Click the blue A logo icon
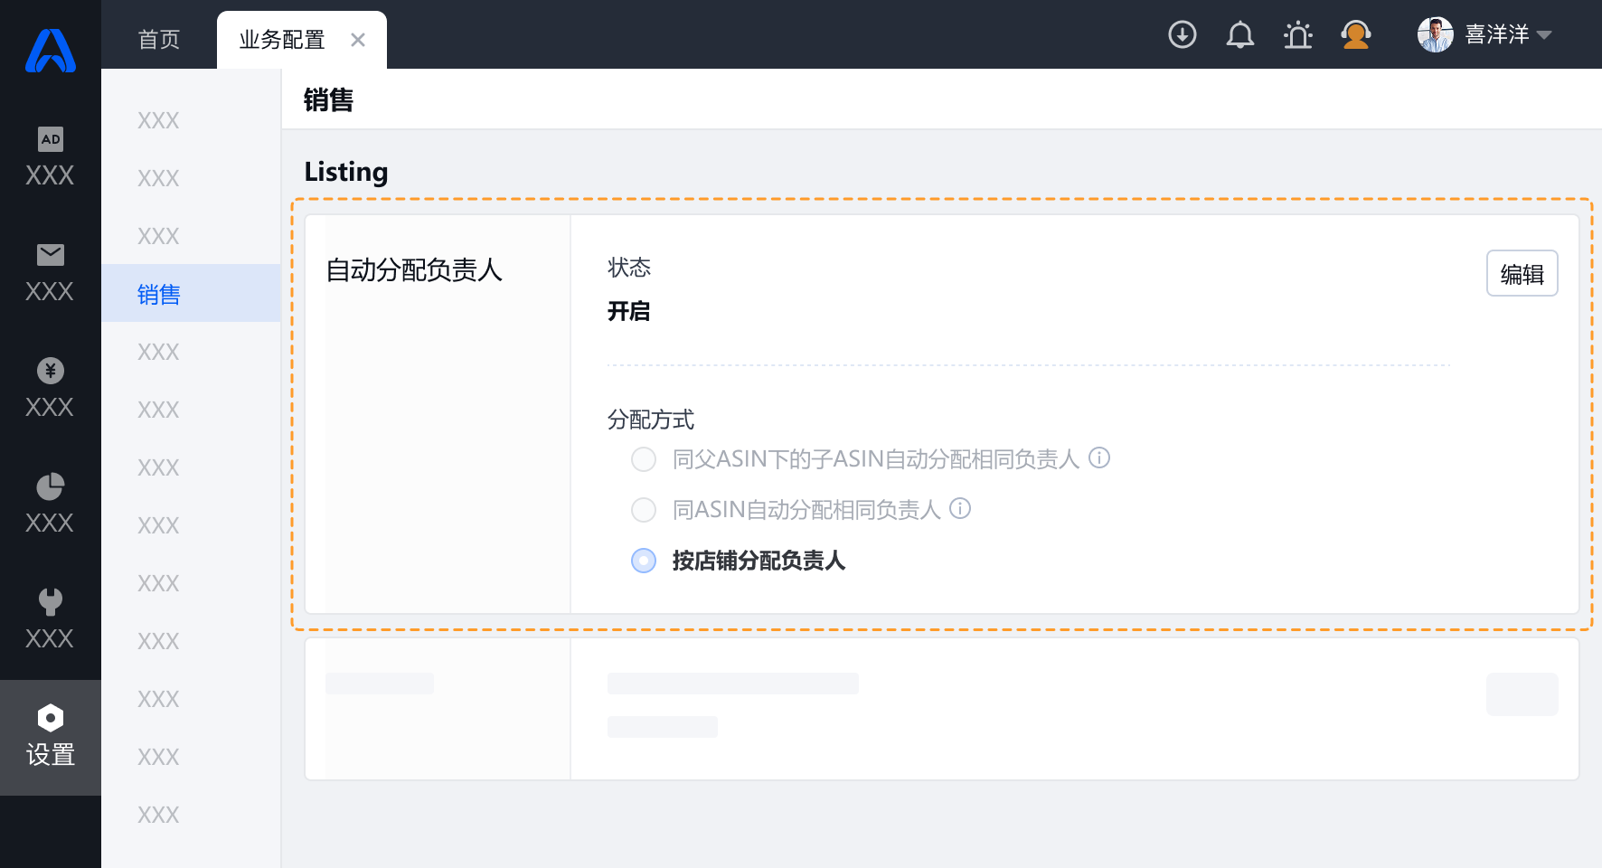Viewport: 1602px width, 868px height. [51, 51]
